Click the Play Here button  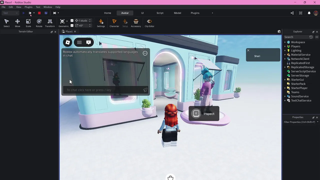30,13
